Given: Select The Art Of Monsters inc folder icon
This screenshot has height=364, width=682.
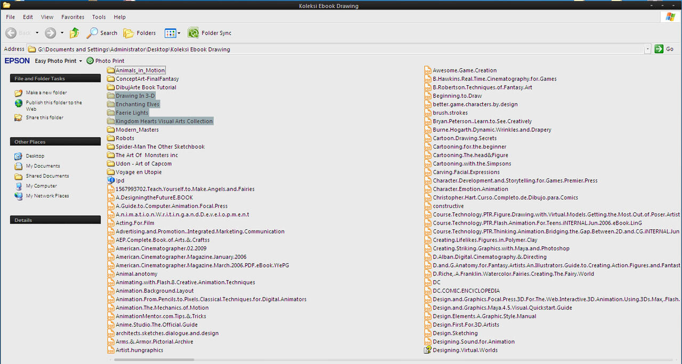Looking at the screenshot, I should [x=111, y=155].
